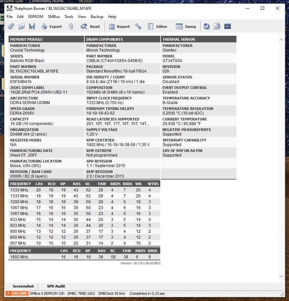This screenshot has width=289, height=301.
Task: Click manufacturing location Boise, USA (SIG)
Action: point(26,166)
